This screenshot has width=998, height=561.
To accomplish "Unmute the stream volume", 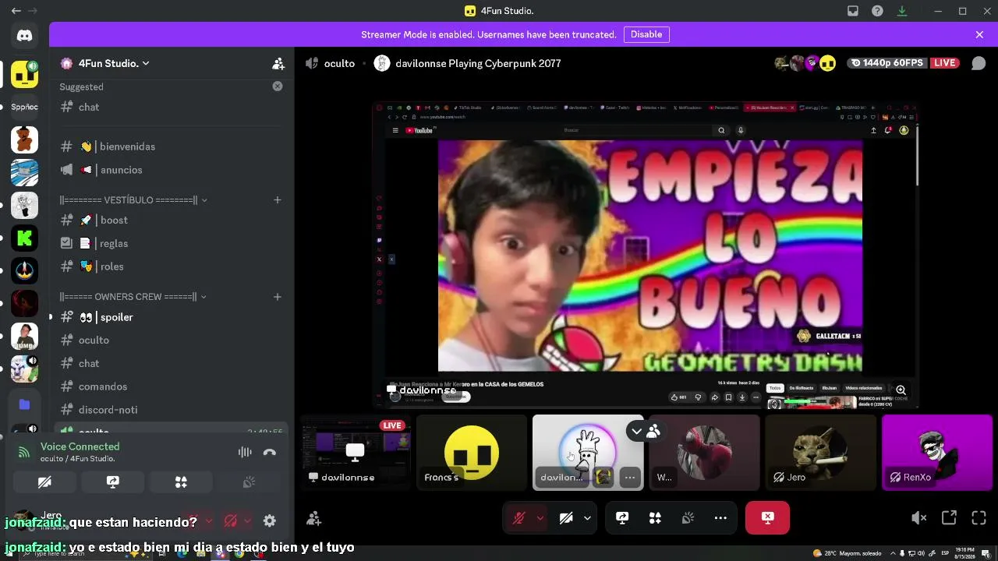I will [x=919, y=518].
